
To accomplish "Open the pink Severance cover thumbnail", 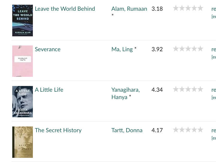I will 23,61.
